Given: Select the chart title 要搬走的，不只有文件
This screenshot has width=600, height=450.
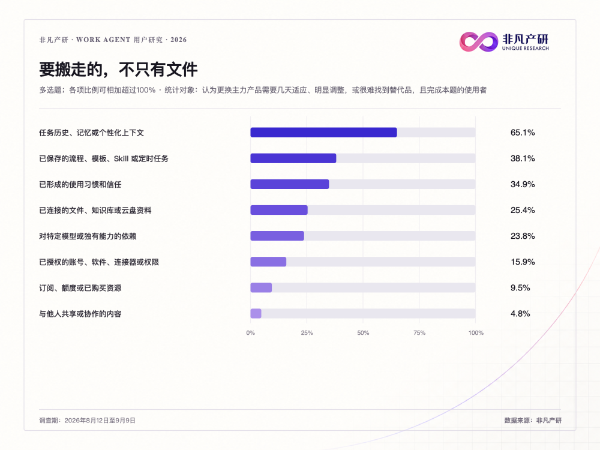Looking at the screenshot, I should [x=118, y=70].
